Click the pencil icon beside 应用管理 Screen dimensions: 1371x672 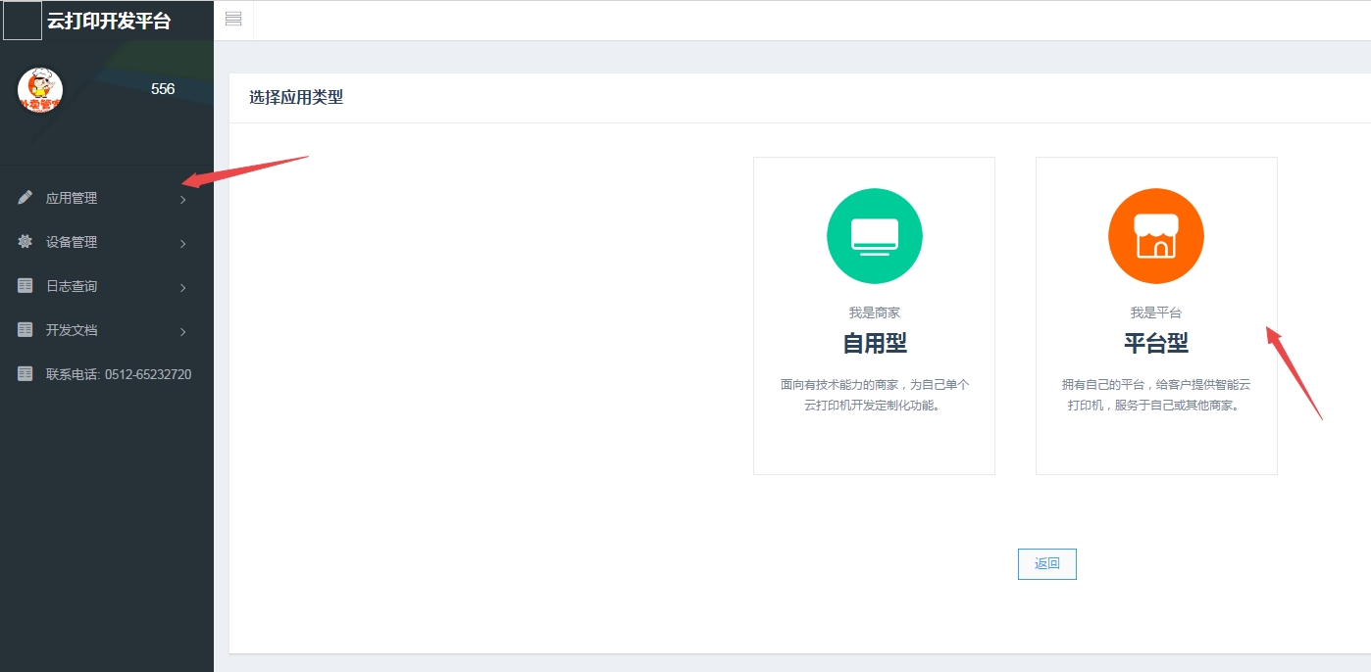pos(25,197)
